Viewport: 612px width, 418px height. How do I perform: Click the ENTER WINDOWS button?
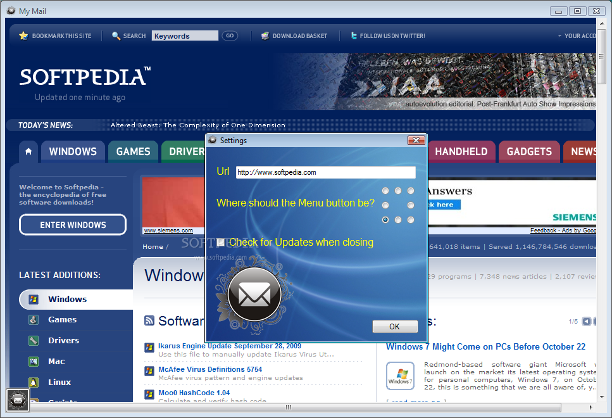73,225
